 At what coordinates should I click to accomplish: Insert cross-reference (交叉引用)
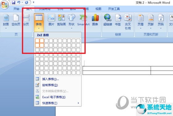click(x=128, y=22)
